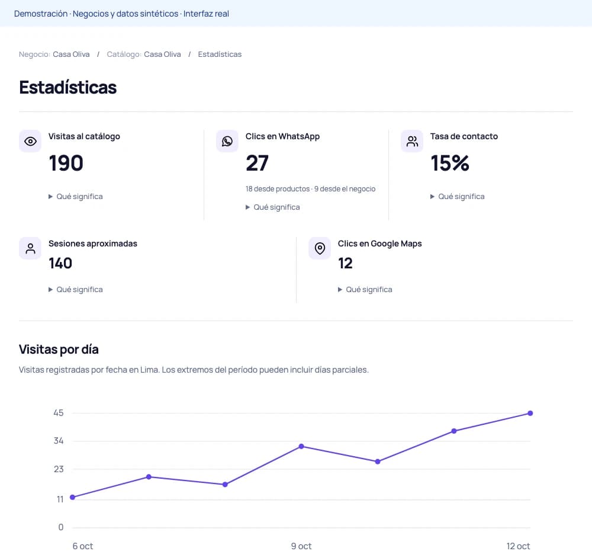Viewport: 592px width, 551px height.
Task: Click the Tasa de contacto label
Action: tap(464, 136)
